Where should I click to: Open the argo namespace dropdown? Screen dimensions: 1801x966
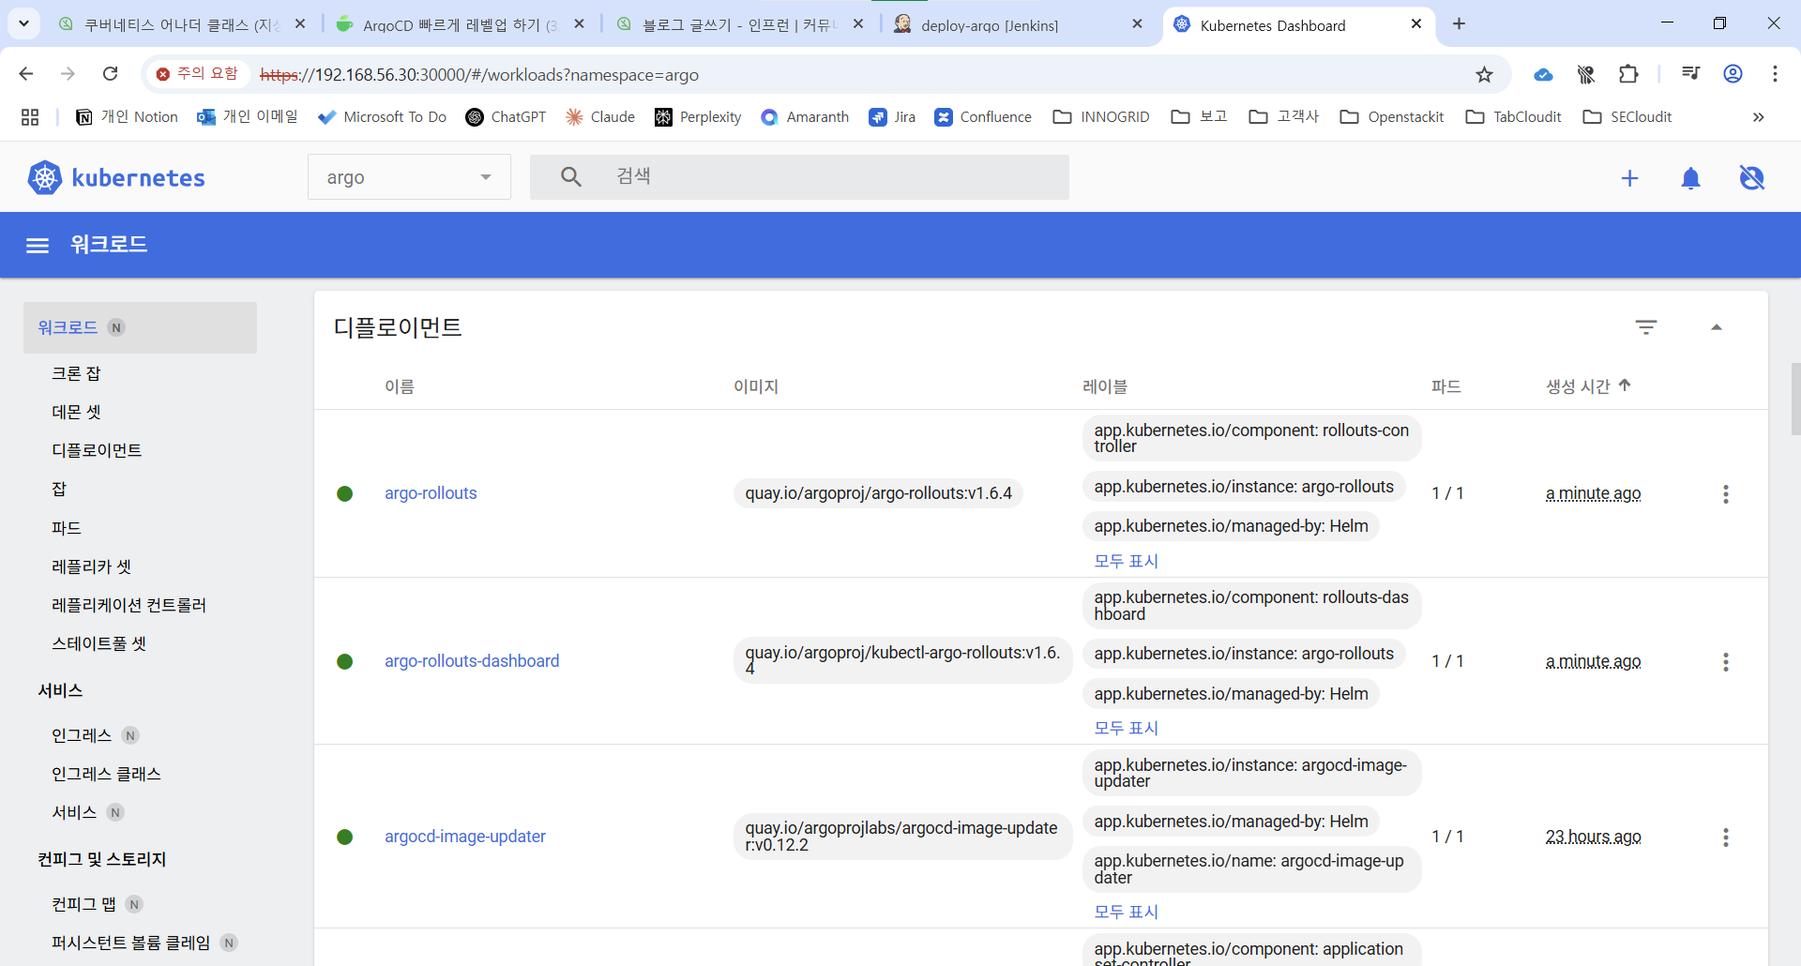point(409,177)
